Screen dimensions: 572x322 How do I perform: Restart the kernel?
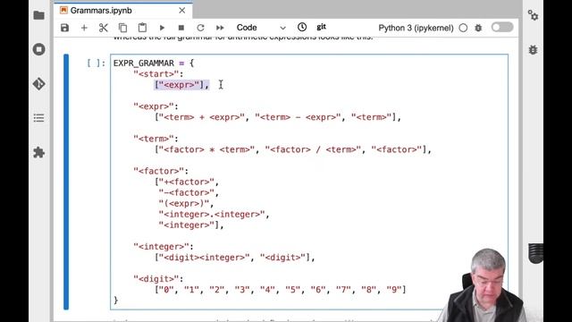point(200,28)
